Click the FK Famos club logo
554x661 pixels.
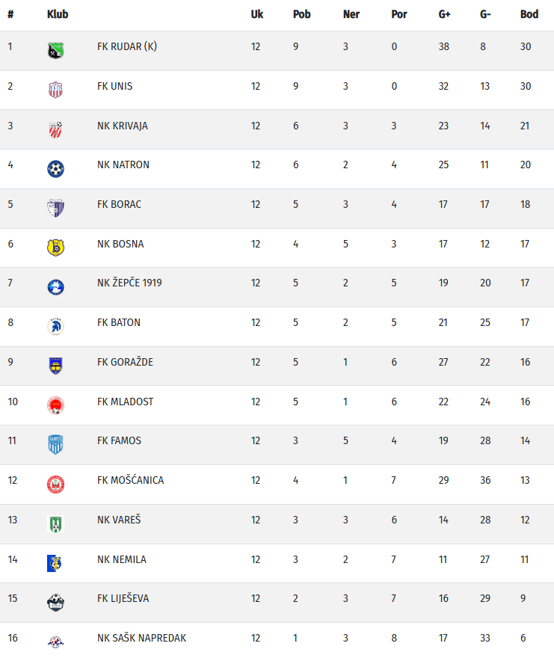coord(55,445)
